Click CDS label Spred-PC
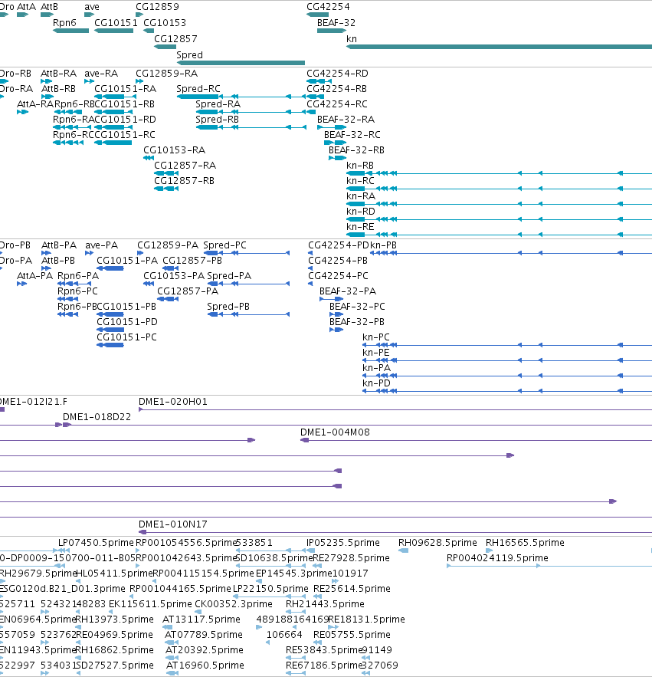The image size is (652, 677). click(x=224, y=245)
